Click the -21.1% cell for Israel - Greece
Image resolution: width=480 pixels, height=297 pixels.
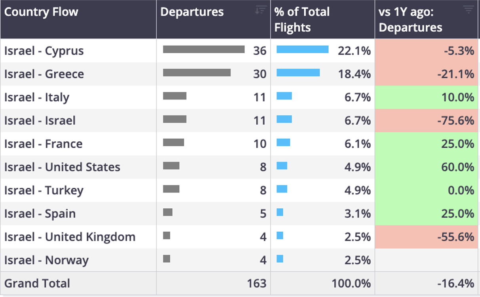point(427,74)
